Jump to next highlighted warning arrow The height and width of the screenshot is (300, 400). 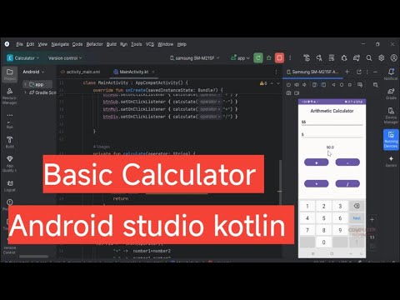278,83
